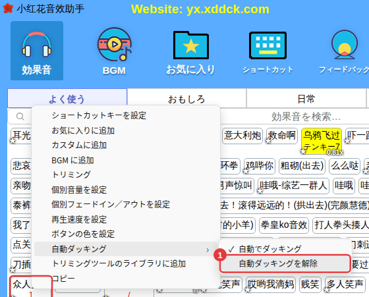Open the お気に入り star folder
This screenshot has width=369, height=297.
(x=190, y=52)
